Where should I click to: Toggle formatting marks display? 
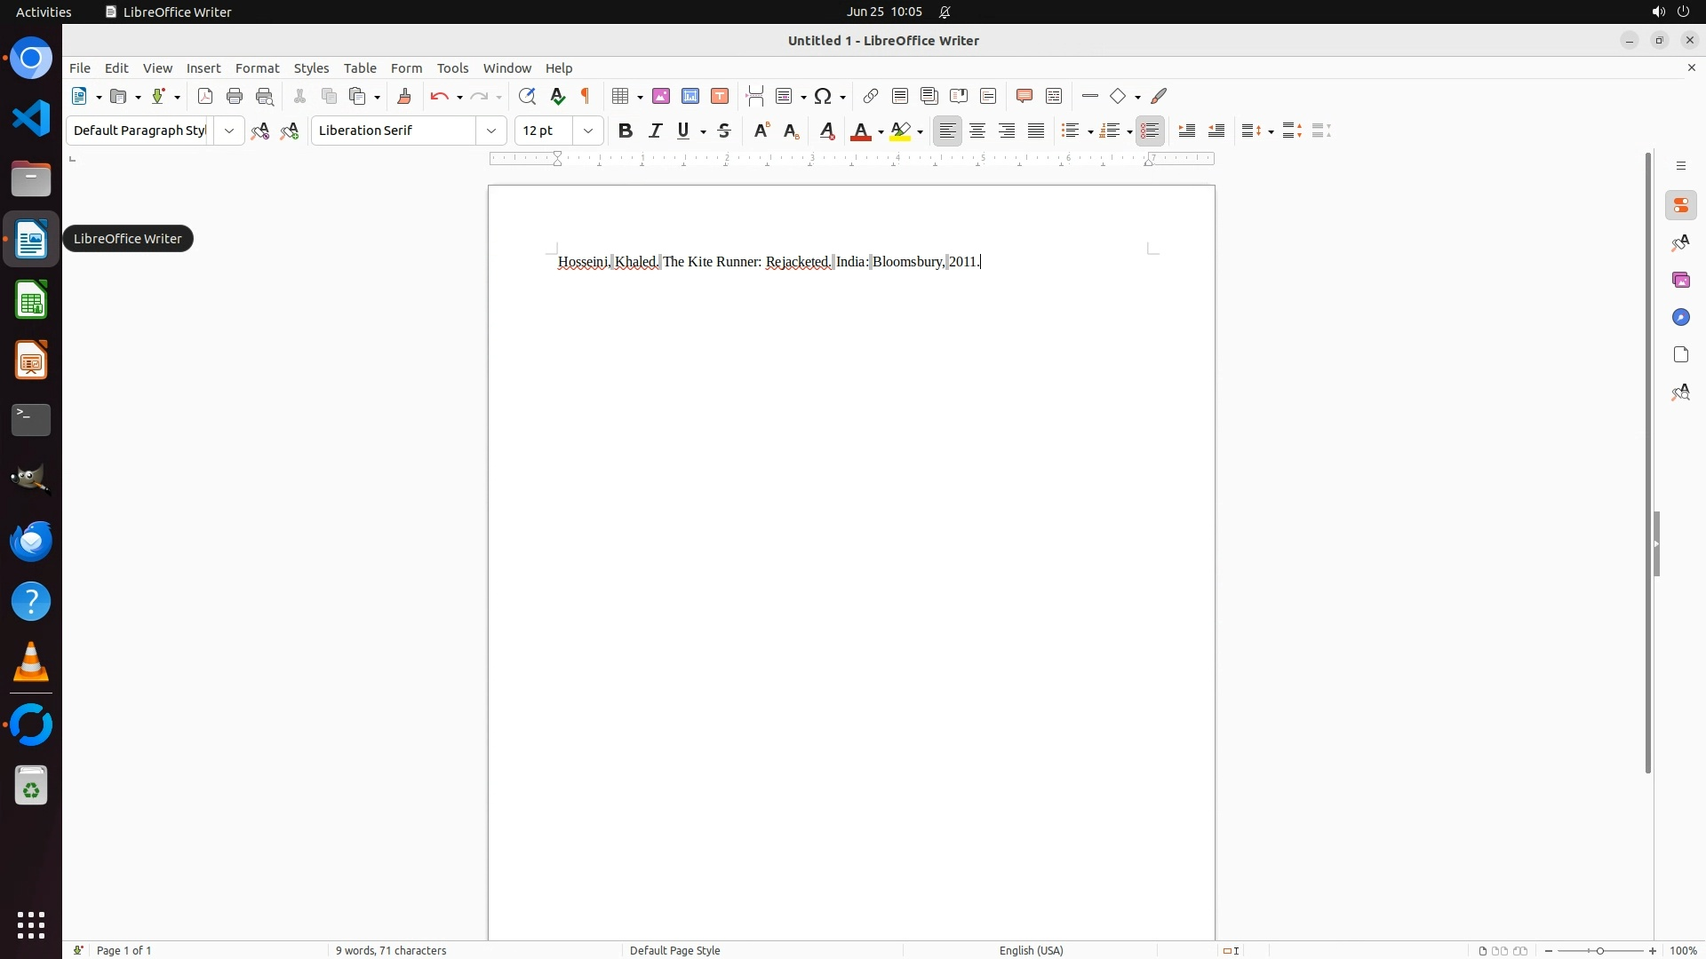[x=586, y=96]
